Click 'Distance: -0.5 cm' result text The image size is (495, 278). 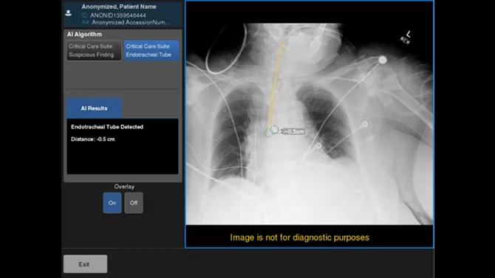93,139
